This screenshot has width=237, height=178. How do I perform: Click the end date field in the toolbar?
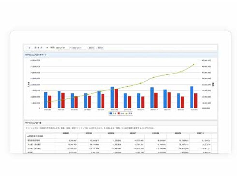tap(78, 48)
